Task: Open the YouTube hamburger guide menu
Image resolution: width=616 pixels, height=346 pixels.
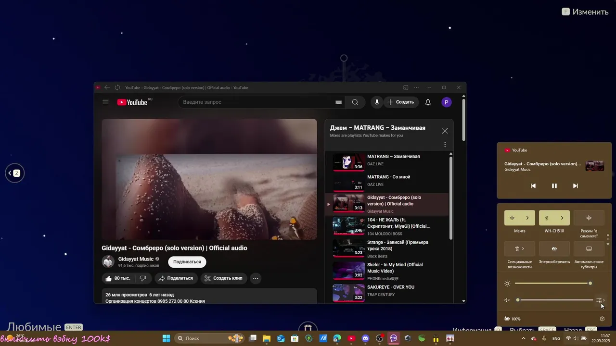Action: [105, 102]
